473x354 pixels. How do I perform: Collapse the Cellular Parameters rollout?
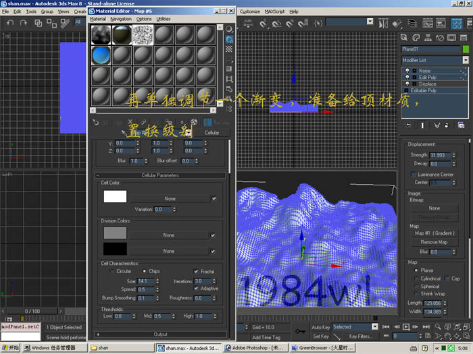[160, 175]
